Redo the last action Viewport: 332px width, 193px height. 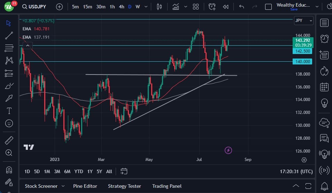[255, 7]
